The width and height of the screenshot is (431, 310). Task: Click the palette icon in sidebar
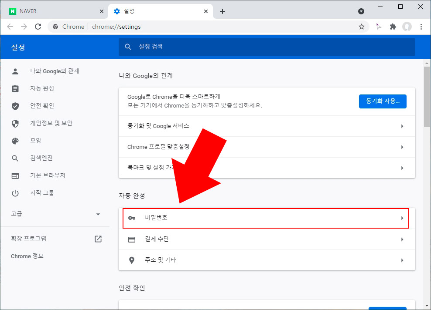(15, 141)
